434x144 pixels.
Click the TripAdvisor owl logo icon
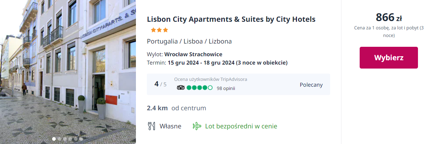[x=181, y=88]
